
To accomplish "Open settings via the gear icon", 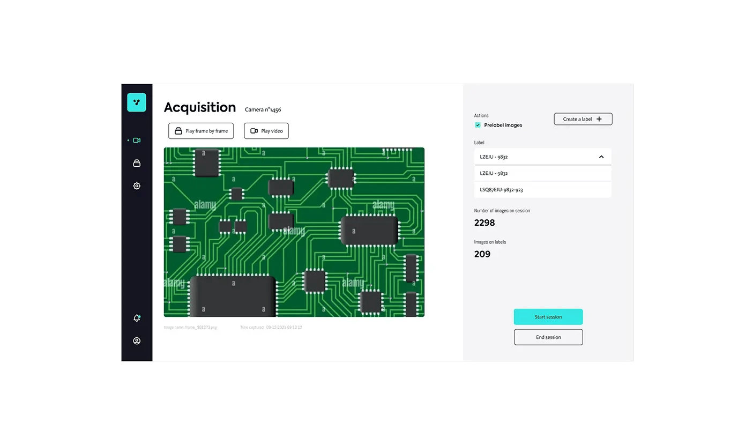I will pos(137,186).
